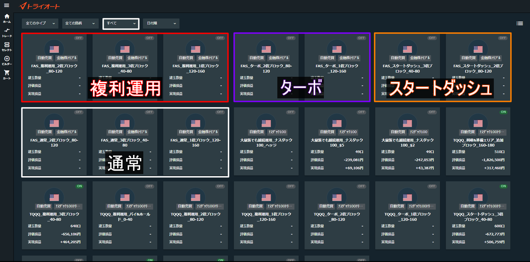Click the +464,205円 realized profit value
530x262 pixels.
pyautogui.click(x=70, y=242)
